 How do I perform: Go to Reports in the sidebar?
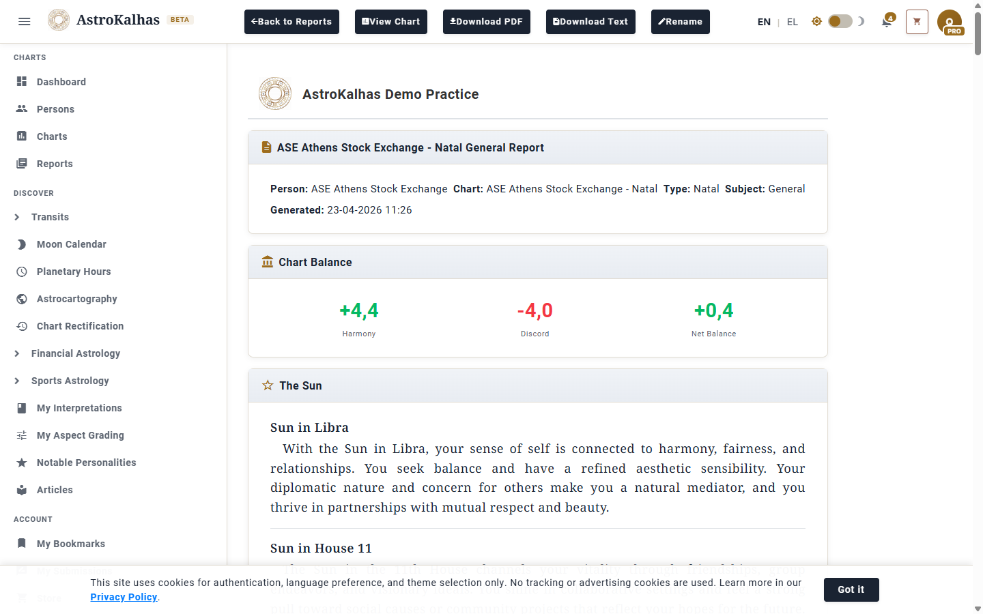[x=55, y=164]
